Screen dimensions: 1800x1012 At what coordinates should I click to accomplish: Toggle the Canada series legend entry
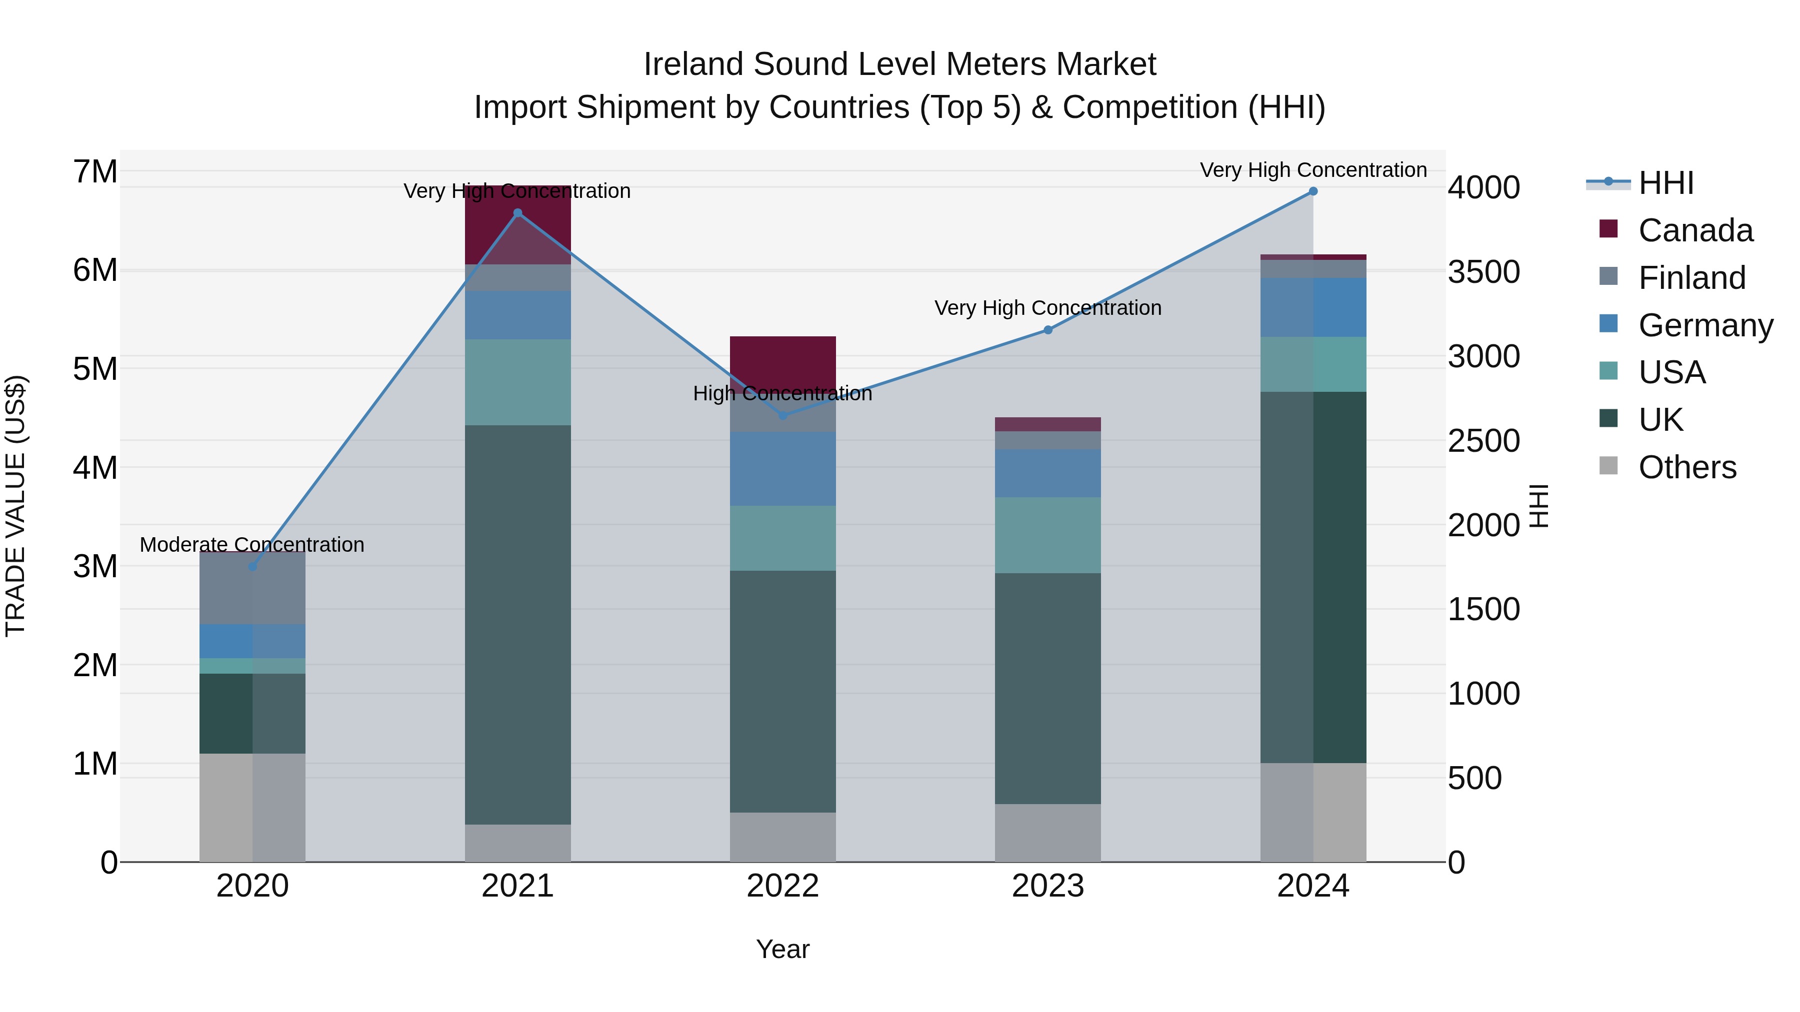(1675, 230)
